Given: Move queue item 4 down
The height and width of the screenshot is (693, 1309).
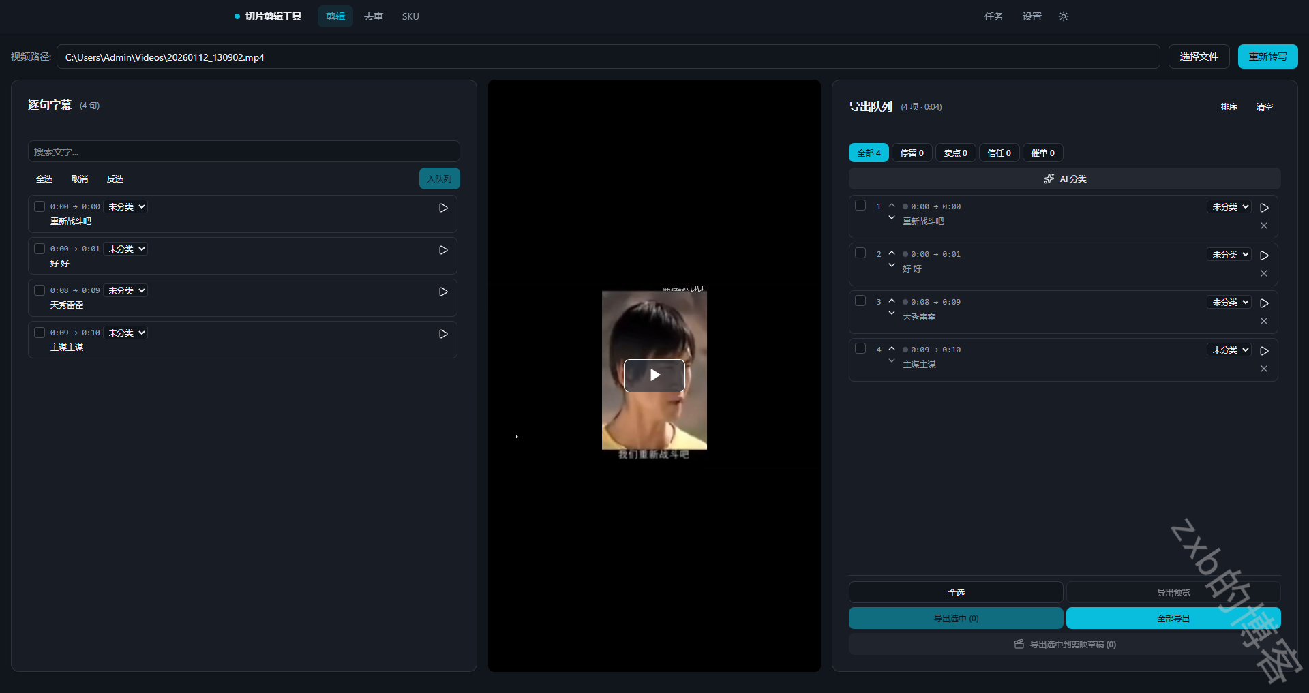Looking at the screenshot, I should point(892,360).
